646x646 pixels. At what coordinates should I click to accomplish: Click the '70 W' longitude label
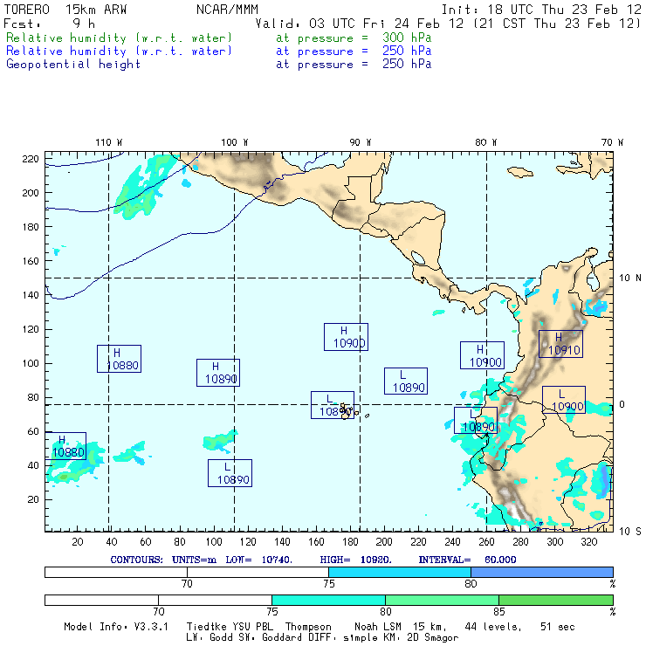click(612, 142)
